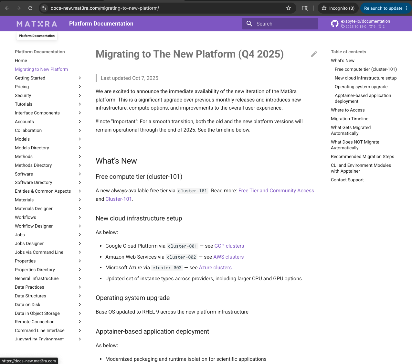
Task: Jump to Where to Access TOC entry
Action: pos(348,110)
